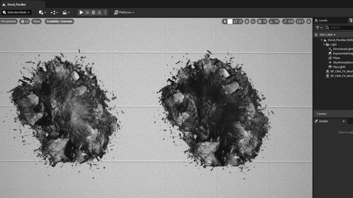
Task: Select the scale transform tool
Action: click(x=240, y=21)
